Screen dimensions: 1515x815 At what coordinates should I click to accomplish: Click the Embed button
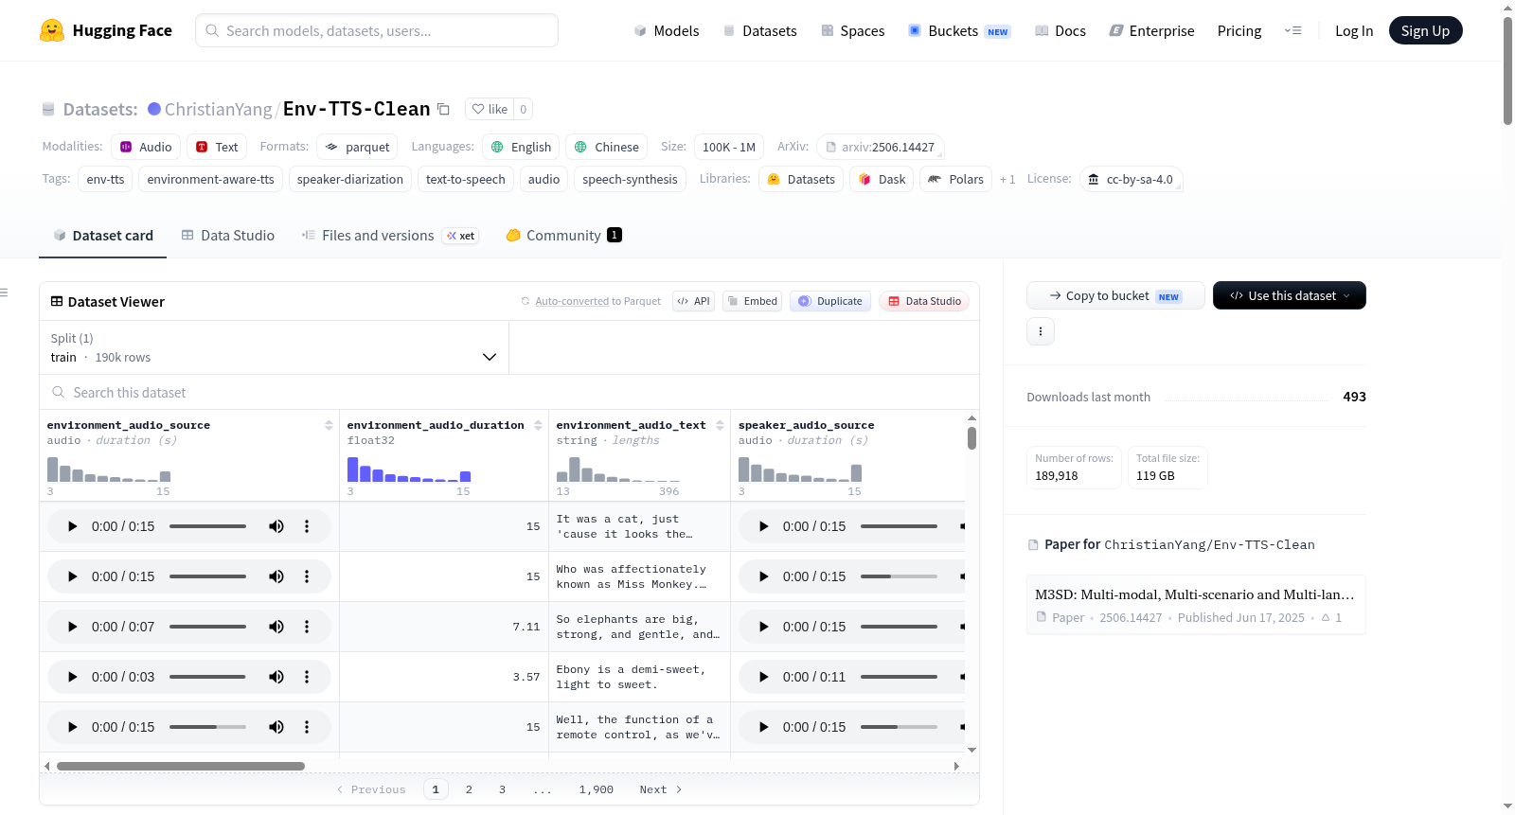tap(752, 301)
